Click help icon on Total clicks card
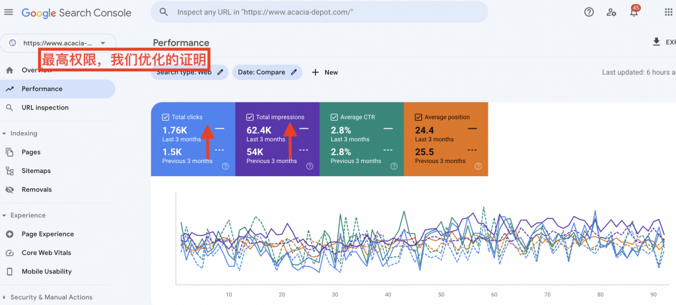Image resolution: width=676 pixels, height=305 pixels. 225,166
